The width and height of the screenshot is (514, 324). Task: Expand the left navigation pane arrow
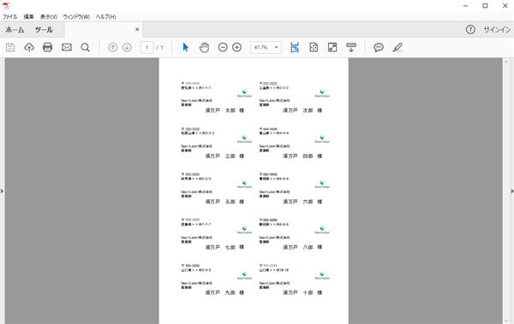pyautogui.click(x=2, y=191)
